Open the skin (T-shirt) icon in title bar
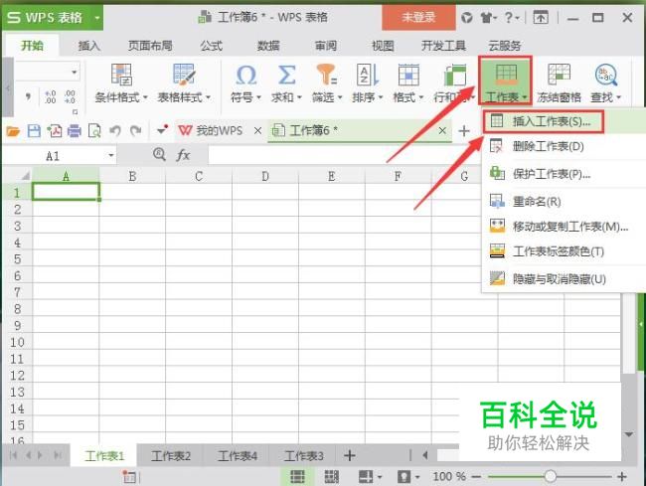 click(x=487, y=18)
